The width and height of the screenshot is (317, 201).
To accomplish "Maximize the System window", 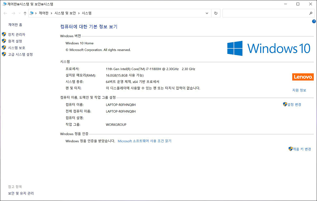I will coord(298,4).
